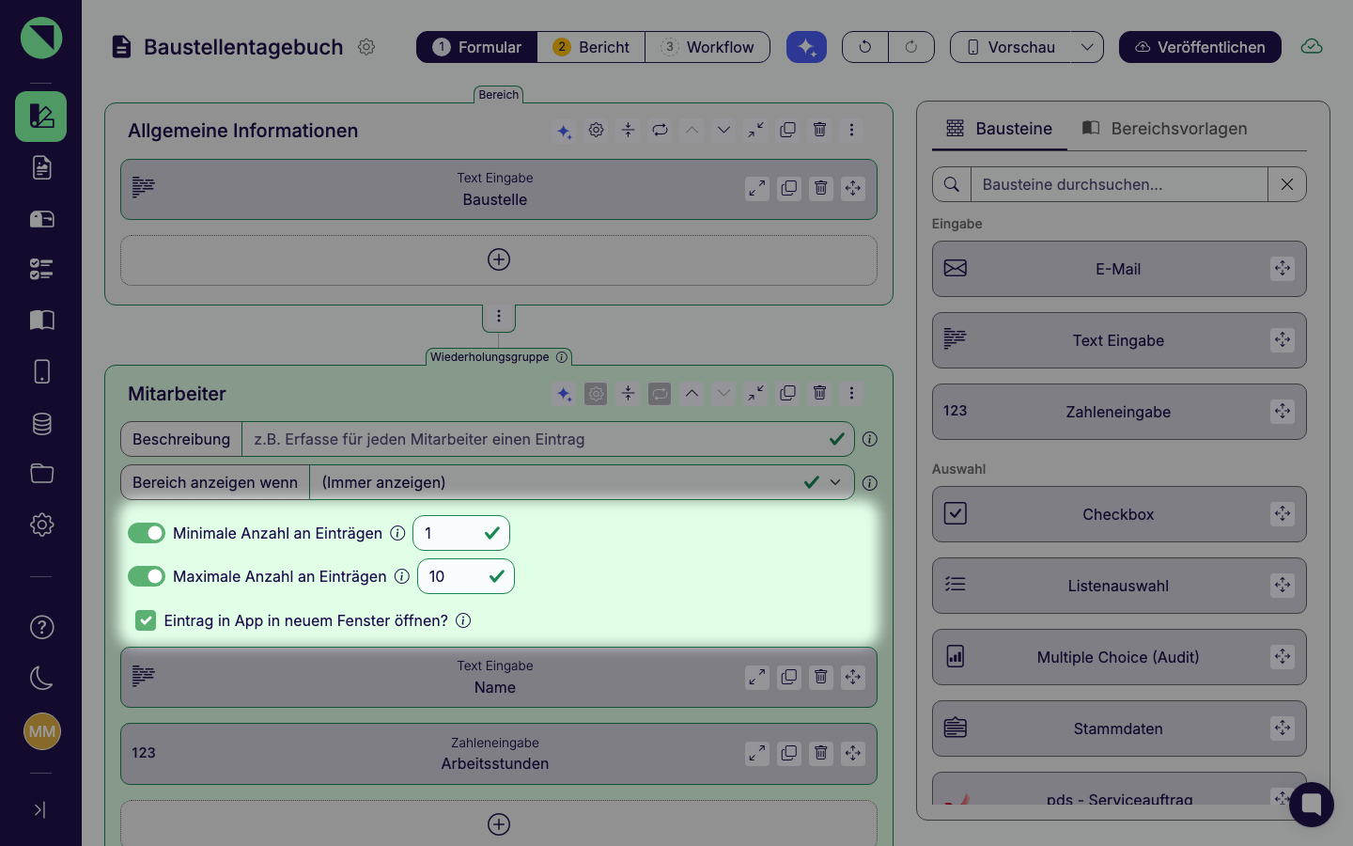Toggle Minimale Anzahl an Einträgen switch

pyautogui.click(x=147, y=533)
